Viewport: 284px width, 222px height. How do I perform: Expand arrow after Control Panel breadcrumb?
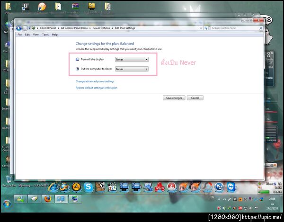coord(58,28)
